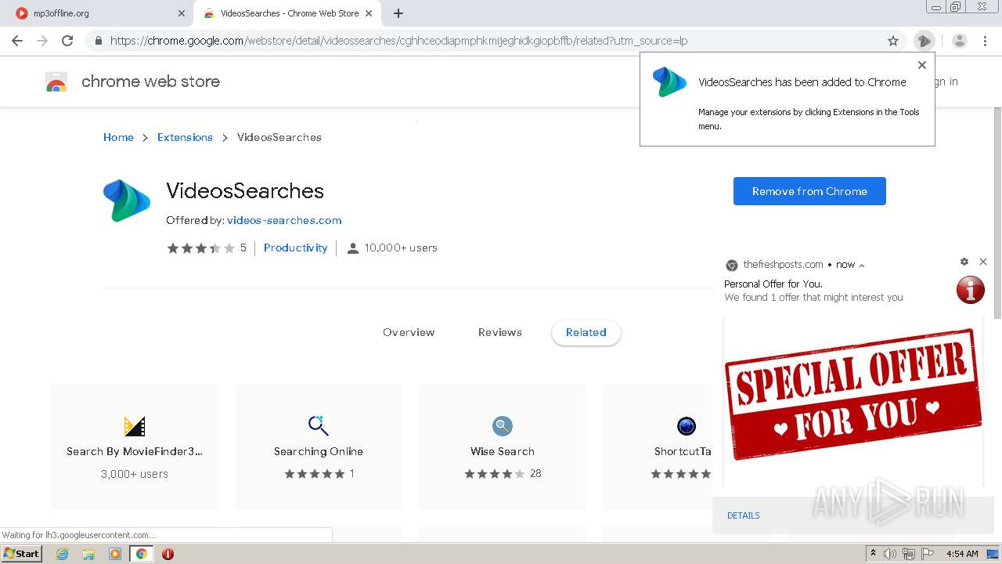Click the Chrome Web Store rainbow logo

click(56, 81)
